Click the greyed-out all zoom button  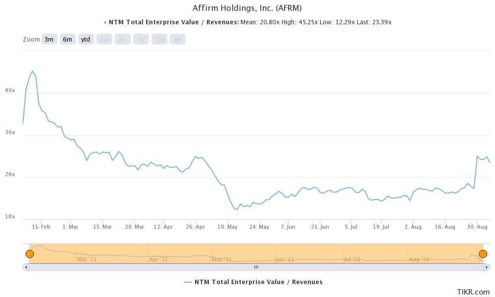[x=177, y=40]
